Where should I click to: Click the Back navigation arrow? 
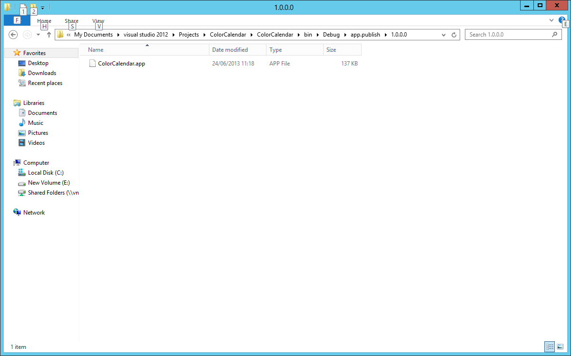pyautogui.click(x=13, y=35)
